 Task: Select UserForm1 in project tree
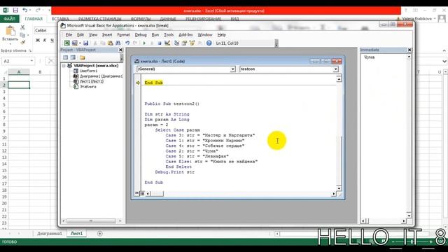point(88,71)
